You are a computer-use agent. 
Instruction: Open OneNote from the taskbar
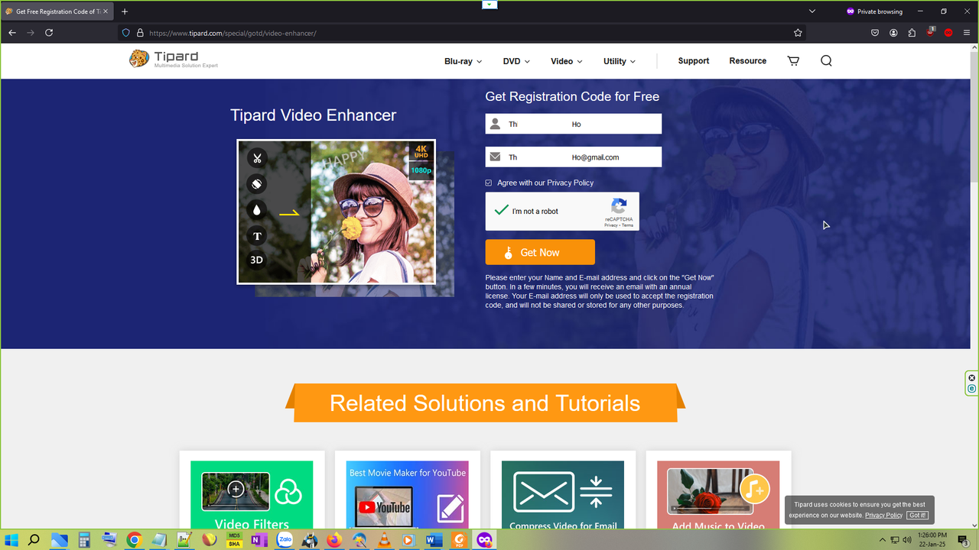[259, 540]
